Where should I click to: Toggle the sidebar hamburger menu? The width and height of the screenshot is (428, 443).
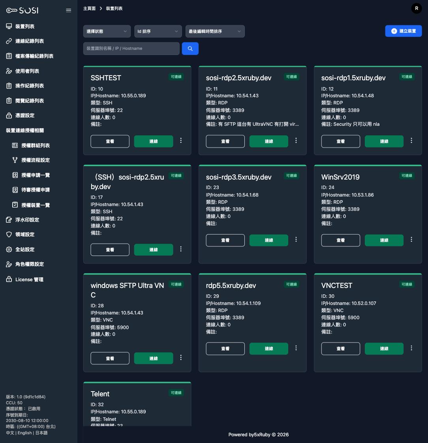point(69,10)
